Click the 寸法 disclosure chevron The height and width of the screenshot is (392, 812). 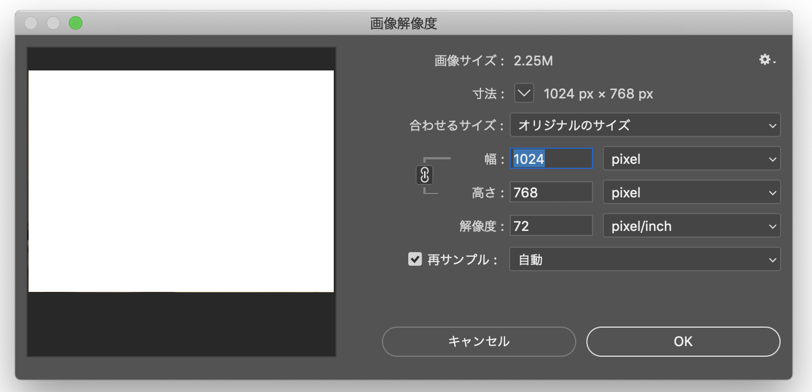[523, 93]
